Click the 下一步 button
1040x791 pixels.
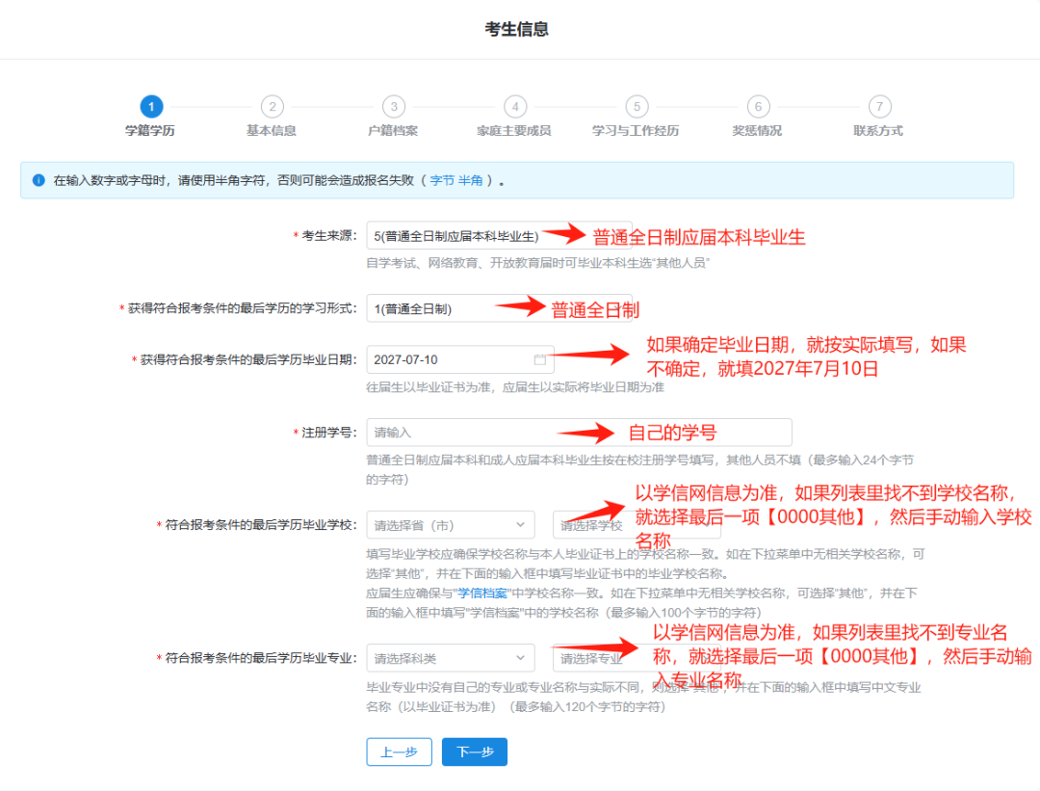click(475, 751)
